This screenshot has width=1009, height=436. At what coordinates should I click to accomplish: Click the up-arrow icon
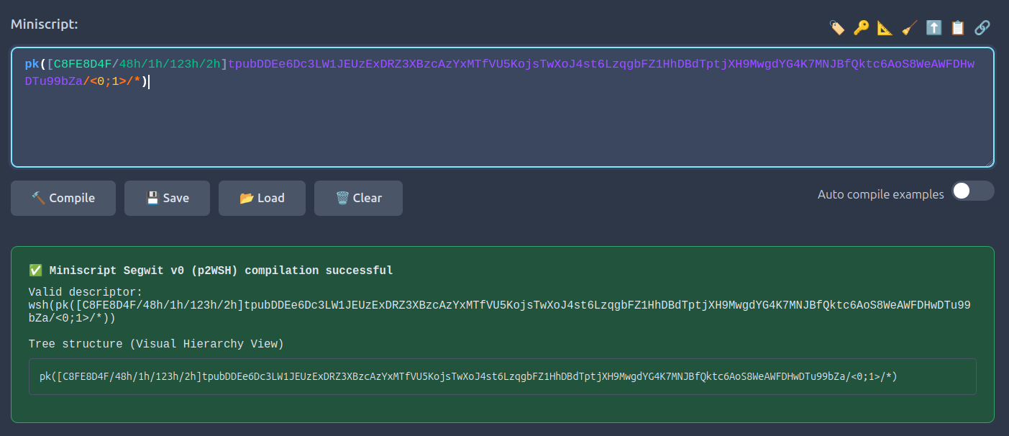point(933,28)
